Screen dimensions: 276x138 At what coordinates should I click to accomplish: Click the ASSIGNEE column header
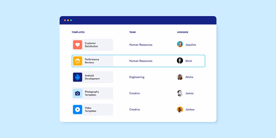click(183, 32)
